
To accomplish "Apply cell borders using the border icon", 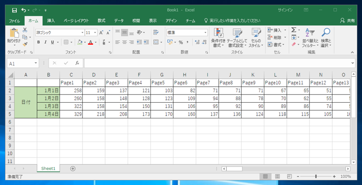I will [x=66, y=42].
